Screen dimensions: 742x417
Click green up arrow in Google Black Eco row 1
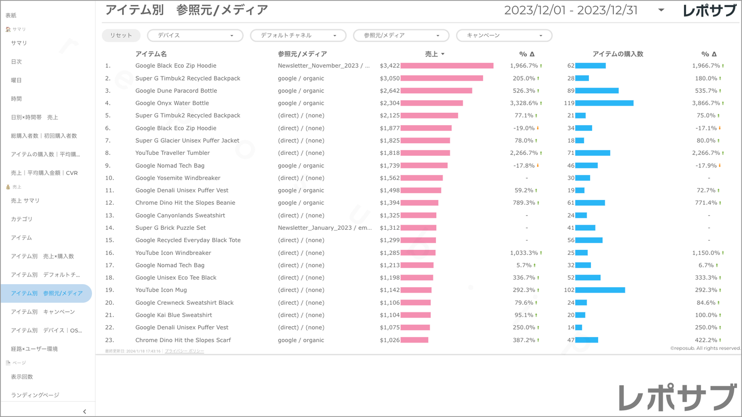tap(541, 66)
